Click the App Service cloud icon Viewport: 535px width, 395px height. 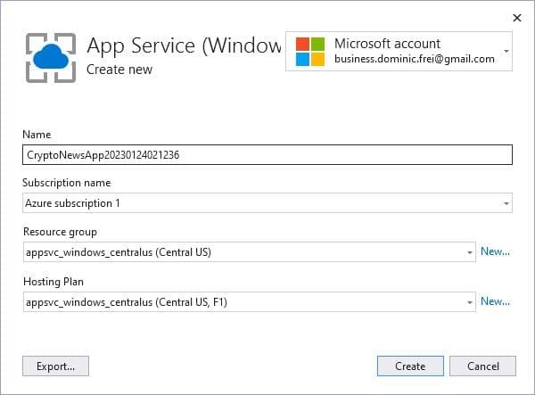[50, 55]
